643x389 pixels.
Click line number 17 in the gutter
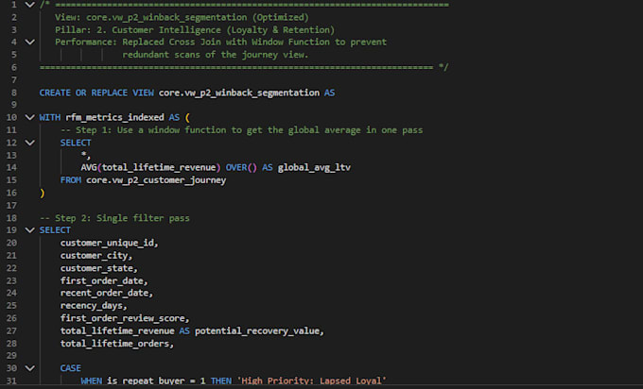tap(11, 205)
